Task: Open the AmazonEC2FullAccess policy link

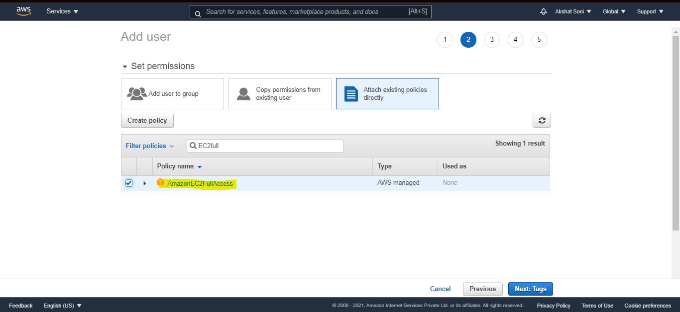Action: [200, 183]
